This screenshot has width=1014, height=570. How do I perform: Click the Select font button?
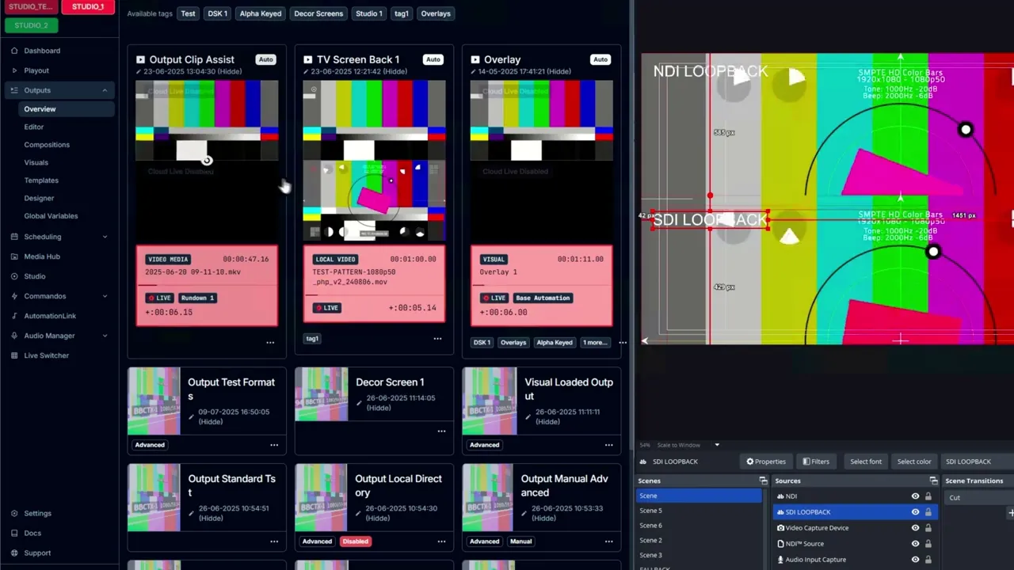click(866, 462)
